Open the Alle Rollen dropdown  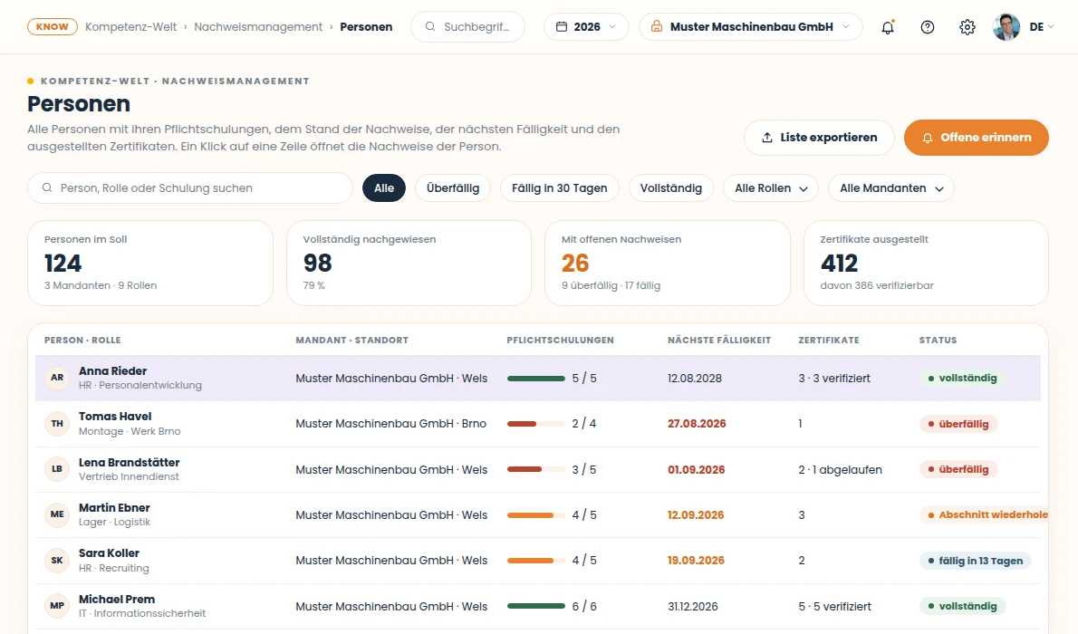tap(771, 187)
